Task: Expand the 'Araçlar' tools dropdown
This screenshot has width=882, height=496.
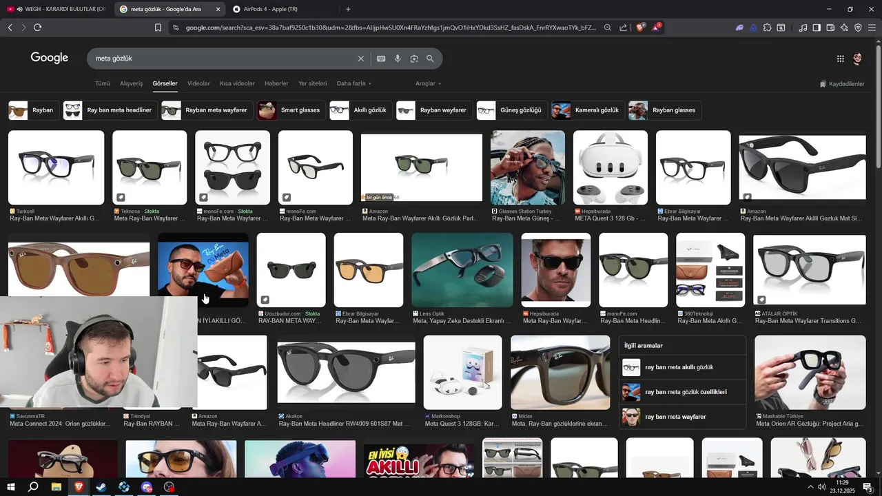Action: click(x=428, y=83)
